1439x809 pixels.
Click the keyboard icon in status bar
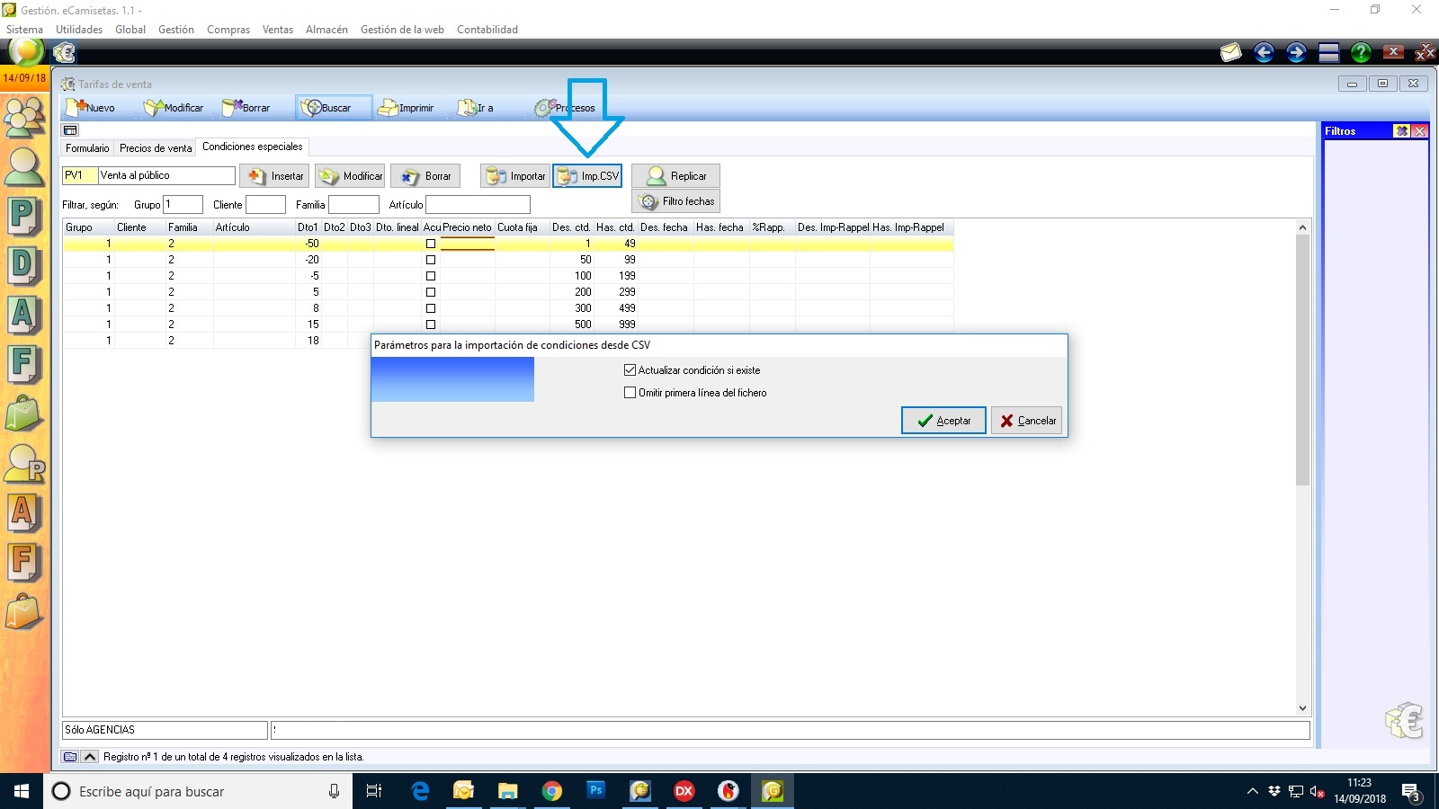[x=70, y=757]
